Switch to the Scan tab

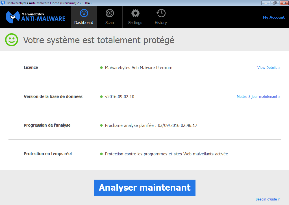110,17
